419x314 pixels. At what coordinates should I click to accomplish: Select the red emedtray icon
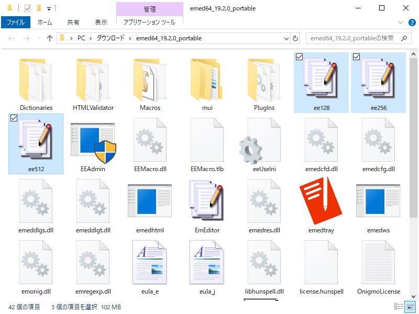click(x=321, y=201)
